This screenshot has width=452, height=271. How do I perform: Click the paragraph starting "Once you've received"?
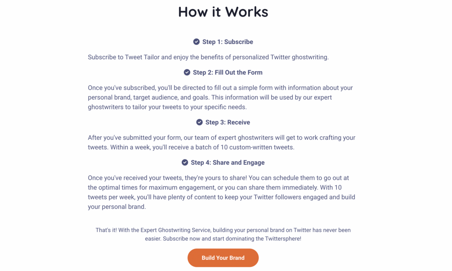pos(221,192)
